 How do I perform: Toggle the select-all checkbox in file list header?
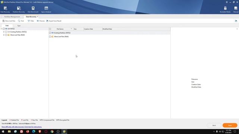pos(50,29)
